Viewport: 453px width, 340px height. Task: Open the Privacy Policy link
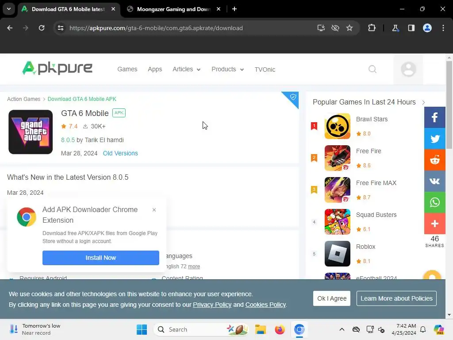pyautogui.click(x=212, y=305)
